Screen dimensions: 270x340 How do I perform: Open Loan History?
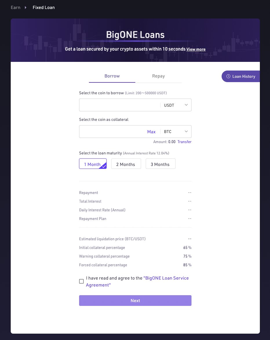click(241, 76)
